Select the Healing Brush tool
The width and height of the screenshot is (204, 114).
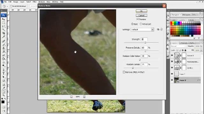(x=4, y=41)
